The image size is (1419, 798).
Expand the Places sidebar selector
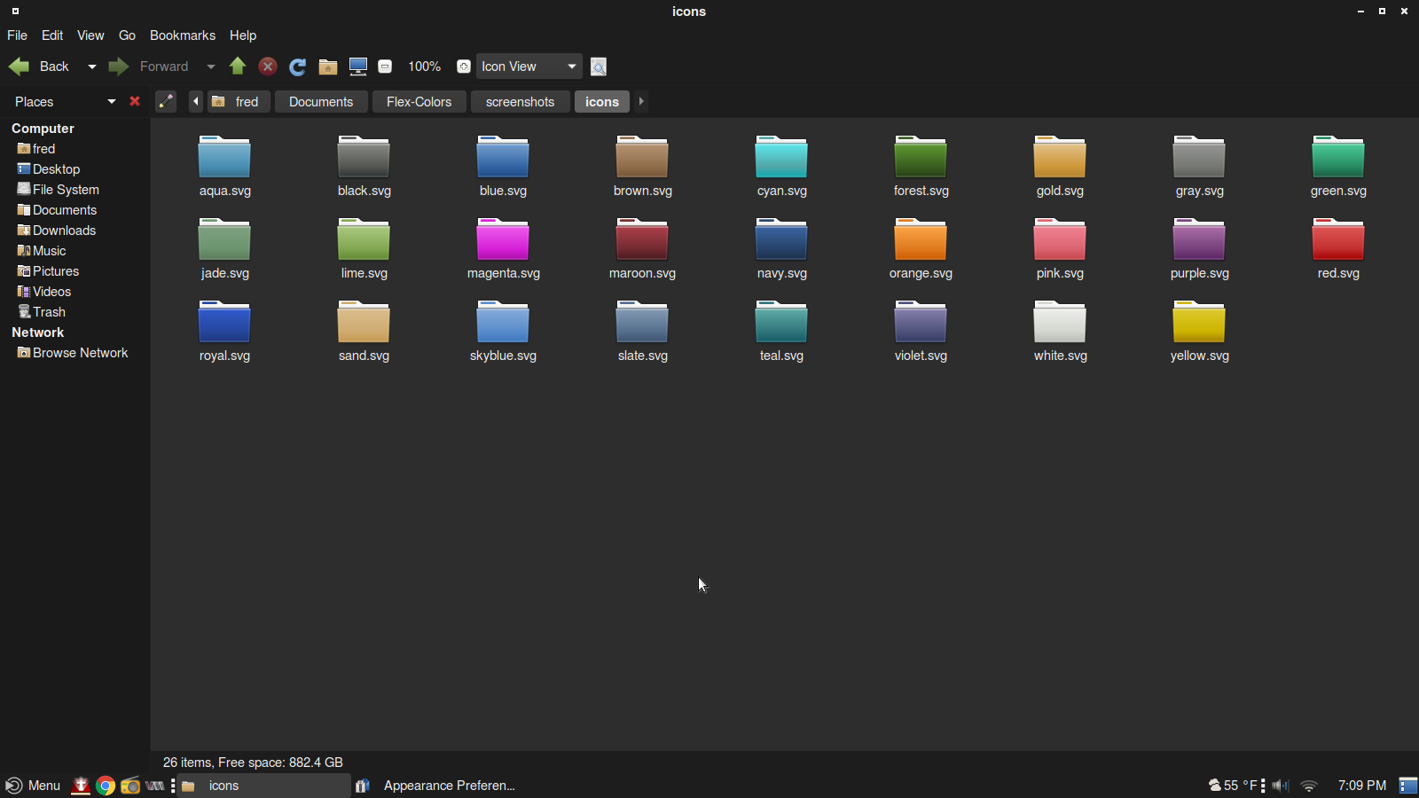pos(64,101)
